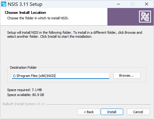This screenshot has height=119, width=154.
Task: Click the 'Space required: 7.1 MB' text
Action: pyautogui.click(x=24, y=90)
